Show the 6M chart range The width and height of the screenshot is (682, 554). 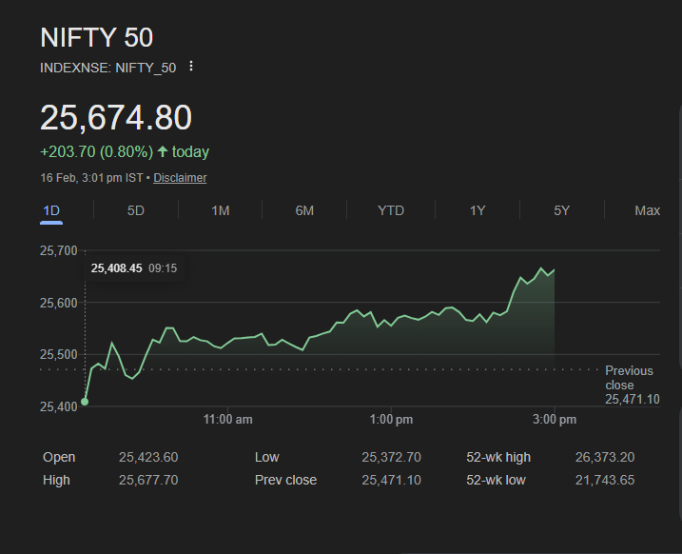304,210
